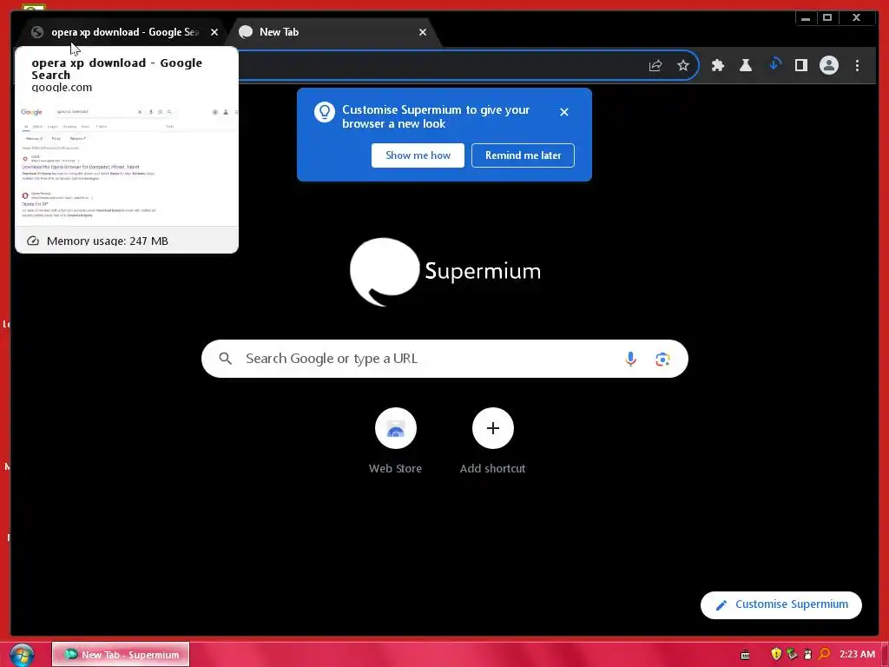Open the Extensions puzzle-piece menu
The width and height of the screenshot is (889, 667).
718,65
